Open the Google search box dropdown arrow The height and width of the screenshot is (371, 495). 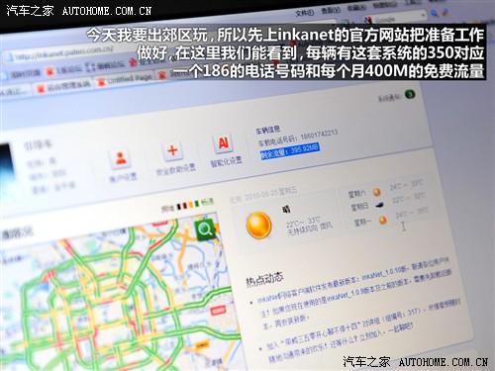423,15
